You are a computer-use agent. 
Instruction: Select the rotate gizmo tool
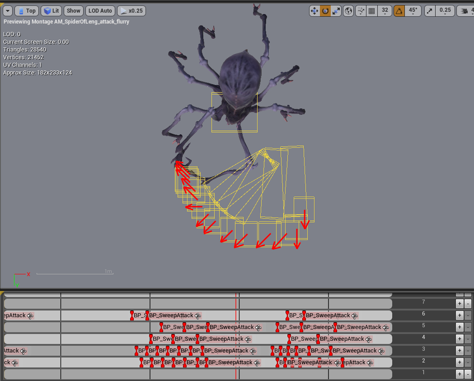click(325, 11)
